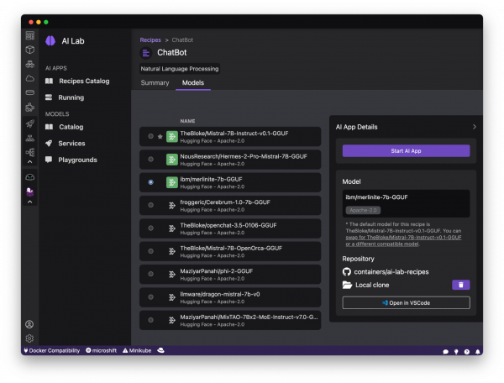Open the Dashboard icon in the left rail
The height and width of the screenshot is (383, 504).
coord(30,35)
